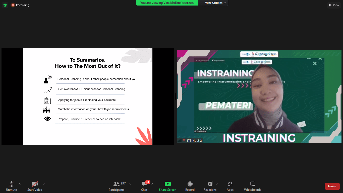
Task: Unmute the microphone
Action: (11, 186)
